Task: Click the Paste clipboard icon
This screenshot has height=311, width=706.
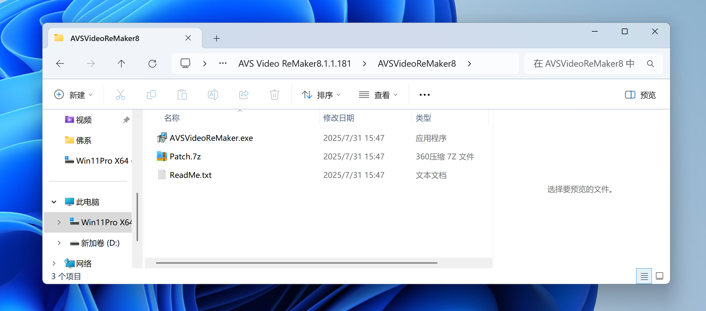Action: pyautogui.click(x=182, y=95)
